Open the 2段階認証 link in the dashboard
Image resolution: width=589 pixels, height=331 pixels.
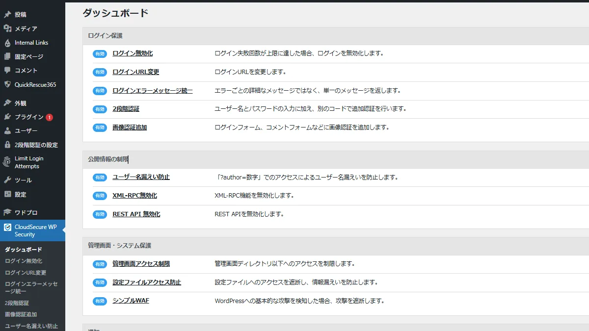coord(126,109)
